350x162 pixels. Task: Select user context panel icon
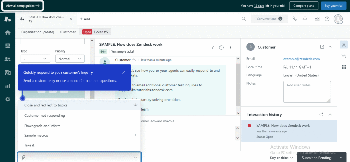click(344, 44)
